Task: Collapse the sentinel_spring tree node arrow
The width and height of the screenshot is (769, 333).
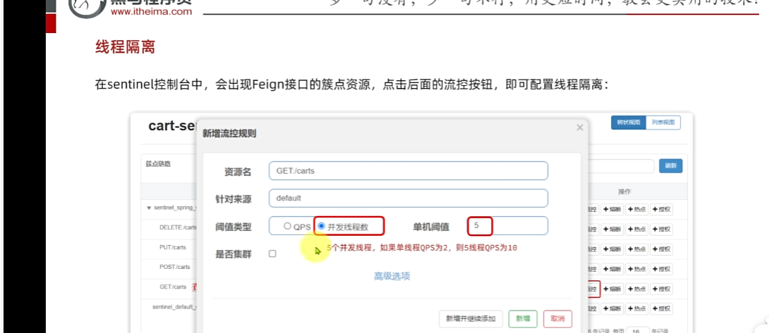Action: point(149,208)
